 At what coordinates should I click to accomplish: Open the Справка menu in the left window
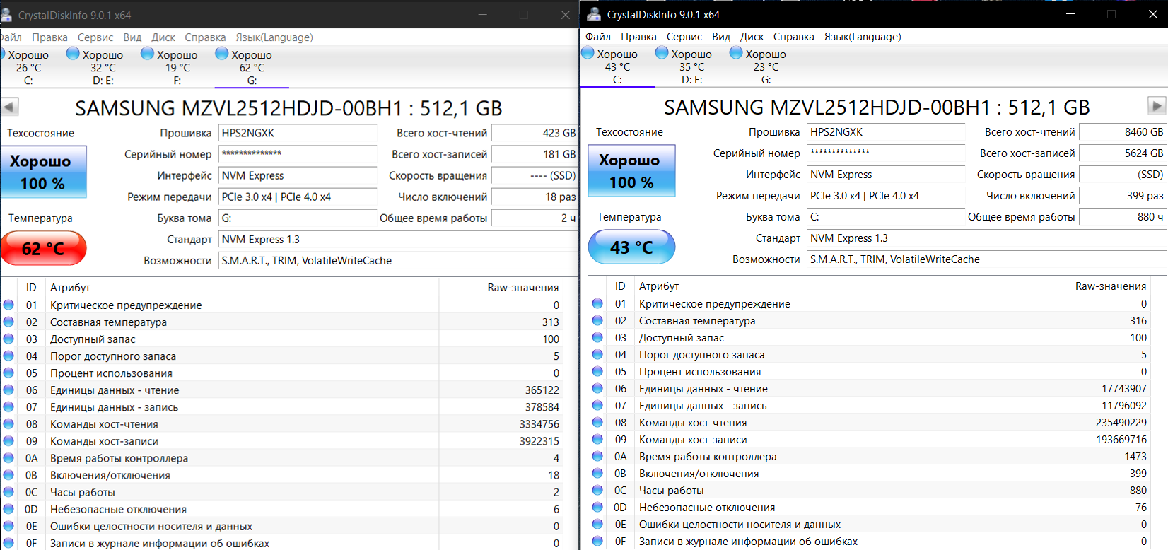pyautogui.click(x=205, y=37)
